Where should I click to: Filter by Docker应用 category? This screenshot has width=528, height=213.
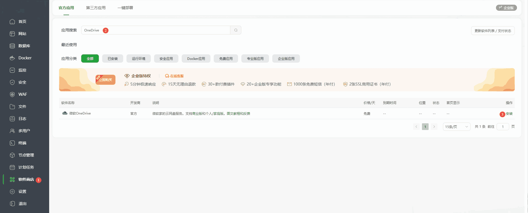[196, 58]
